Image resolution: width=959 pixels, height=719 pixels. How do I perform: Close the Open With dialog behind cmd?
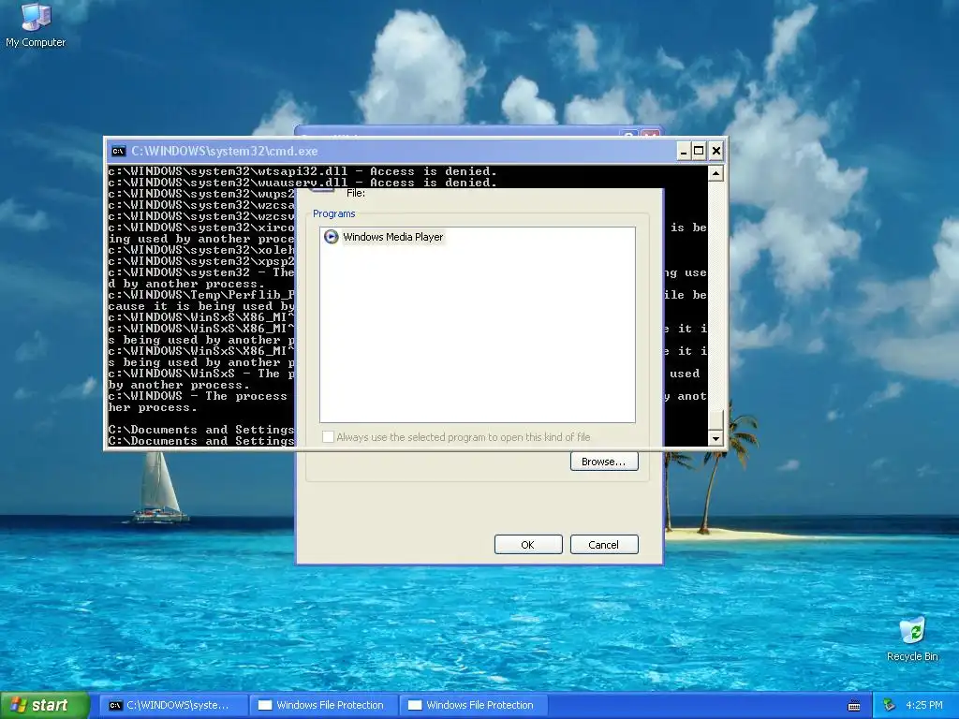point(651,133)
